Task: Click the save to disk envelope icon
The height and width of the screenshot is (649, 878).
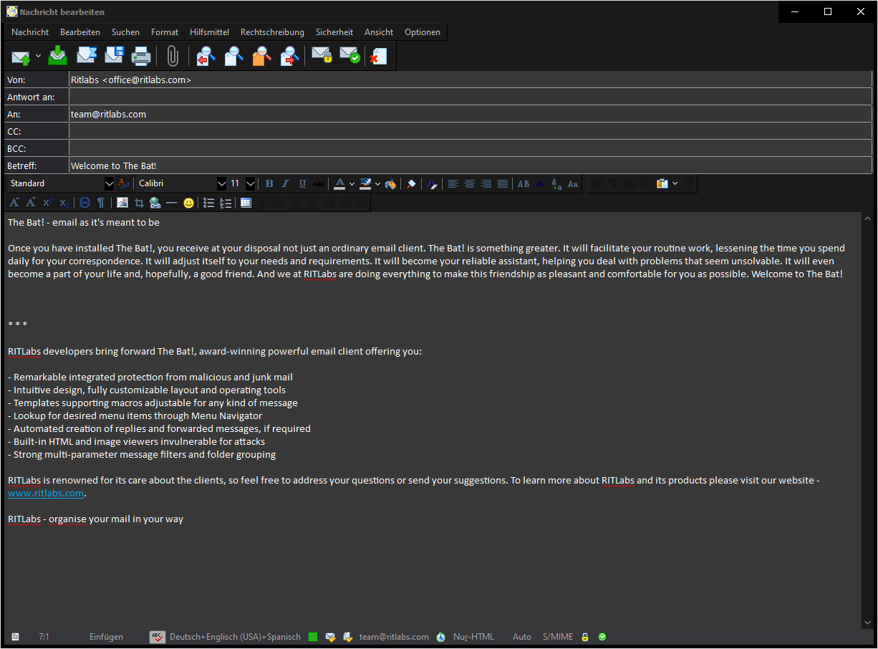Action: click(114, 55)
